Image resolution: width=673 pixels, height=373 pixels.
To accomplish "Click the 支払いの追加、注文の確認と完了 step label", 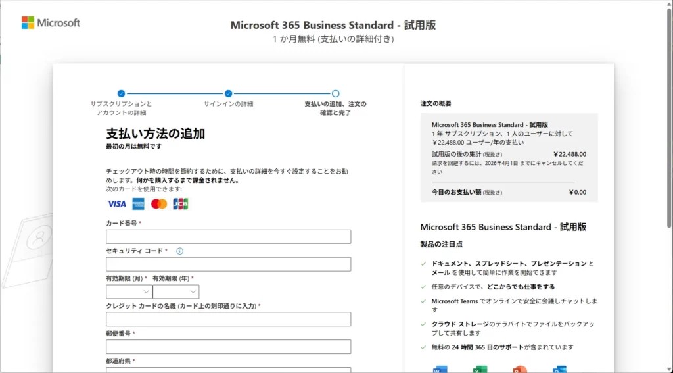I will (336, 109).
